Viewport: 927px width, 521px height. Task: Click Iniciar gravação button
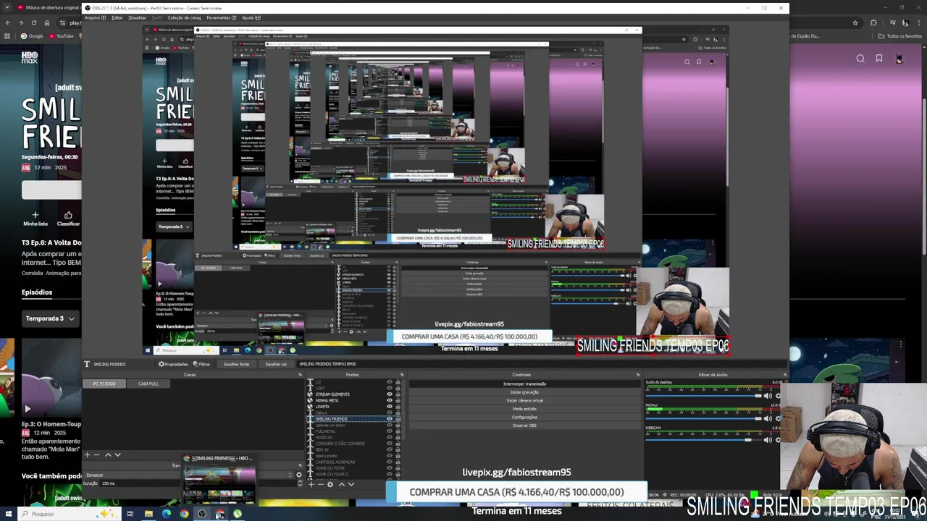524,392
